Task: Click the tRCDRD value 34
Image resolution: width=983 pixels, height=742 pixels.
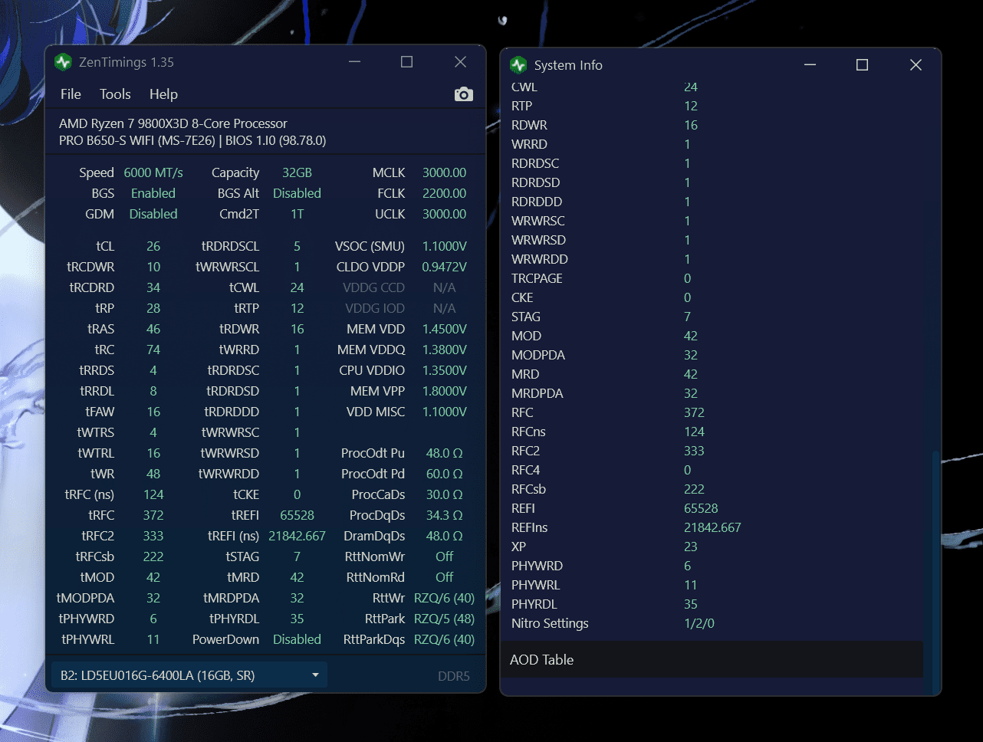Action: [x=153, y=287]
